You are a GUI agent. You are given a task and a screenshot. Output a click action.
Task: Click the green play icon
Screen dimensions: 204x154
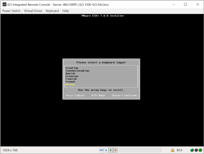pos(111,150)
